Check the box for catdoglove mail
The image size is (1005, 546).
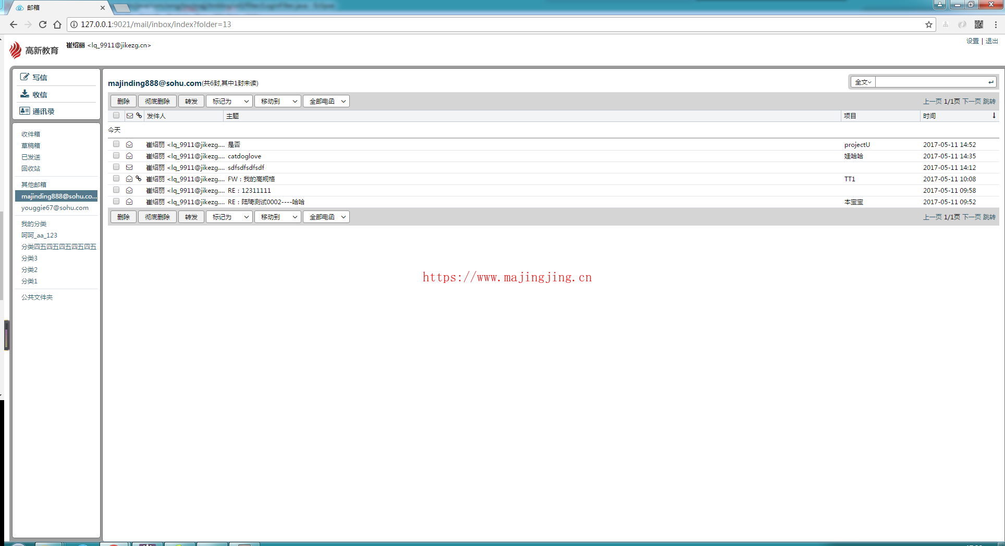tap(116, 156)
